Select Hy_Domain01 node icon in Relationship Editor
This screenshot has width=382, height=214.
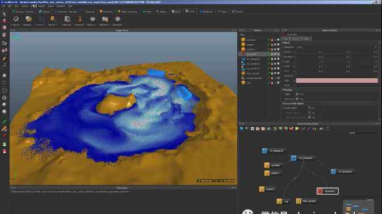click(293, 158)
